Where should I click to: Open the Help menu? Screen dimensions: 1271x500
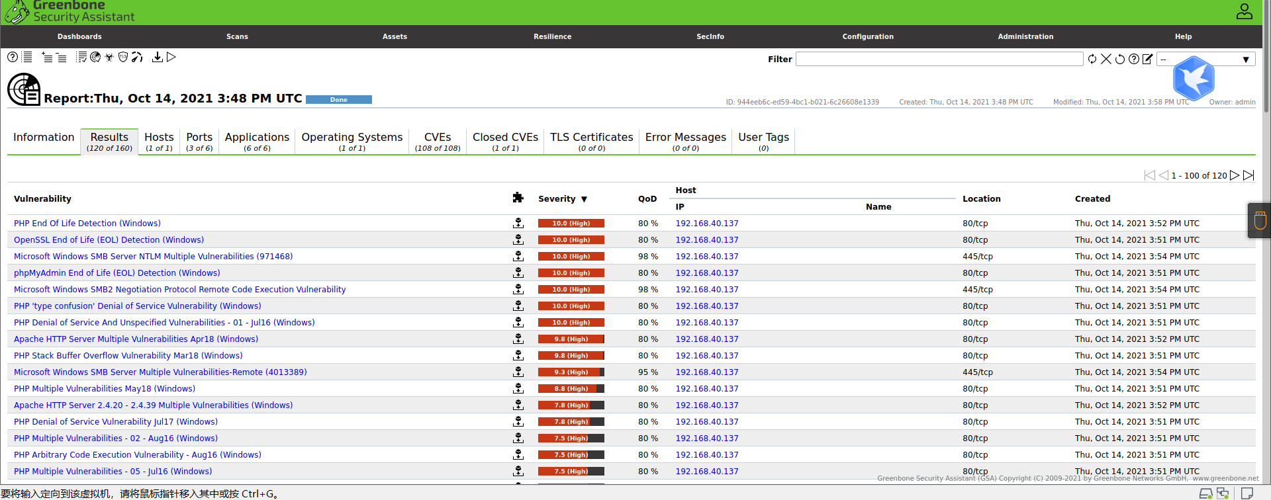(1184, 36)
